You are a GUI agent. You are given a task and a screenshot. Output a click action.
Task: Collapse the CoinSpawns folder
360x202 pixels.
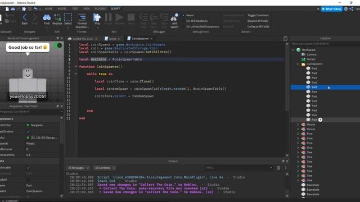pyautogui.click(x=298, y=64)
